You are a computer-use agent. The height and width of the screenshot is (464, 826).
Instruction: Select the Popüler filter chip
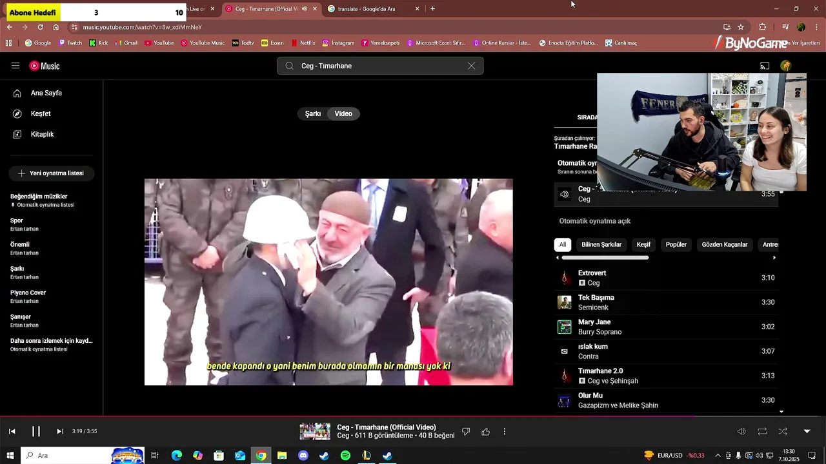[x=676, y=245]
